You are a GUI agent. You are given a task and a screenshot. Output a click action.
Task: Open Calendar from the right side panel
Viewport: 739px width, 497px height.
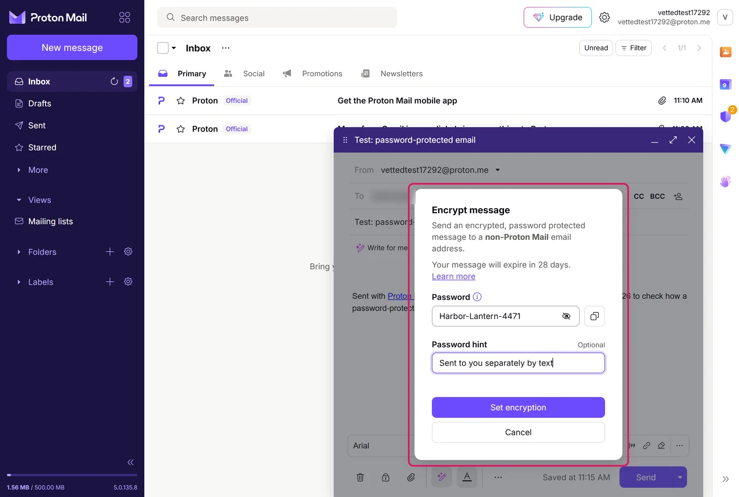point(726,84)
